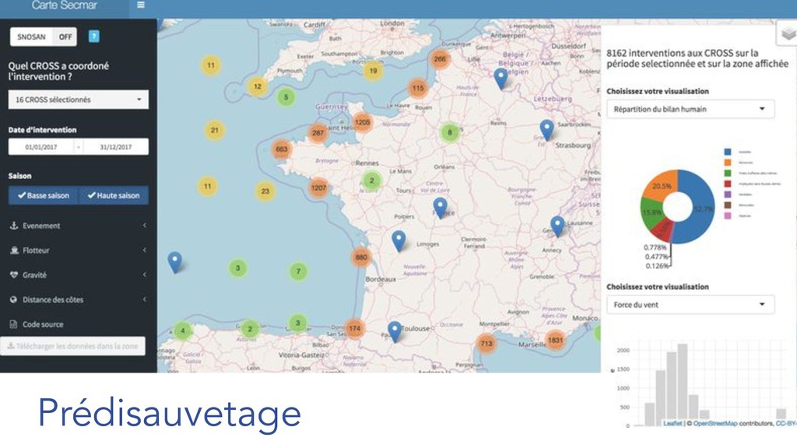Uncheck the Basse saison option
The width and height of the screenshot is (797, 448).
pyautogui.click(x=44, y=195)
